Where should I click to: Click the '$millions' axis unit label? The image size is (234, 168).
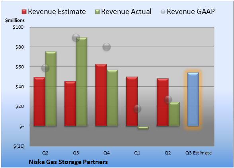click(x=15, y=20)
